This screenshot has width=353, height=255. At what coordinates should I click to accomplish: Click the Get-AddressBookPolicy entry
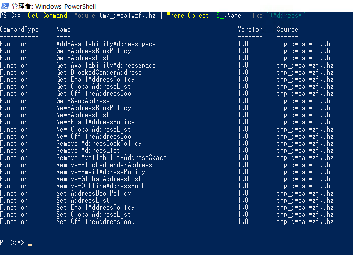click(x=93, y=51)
